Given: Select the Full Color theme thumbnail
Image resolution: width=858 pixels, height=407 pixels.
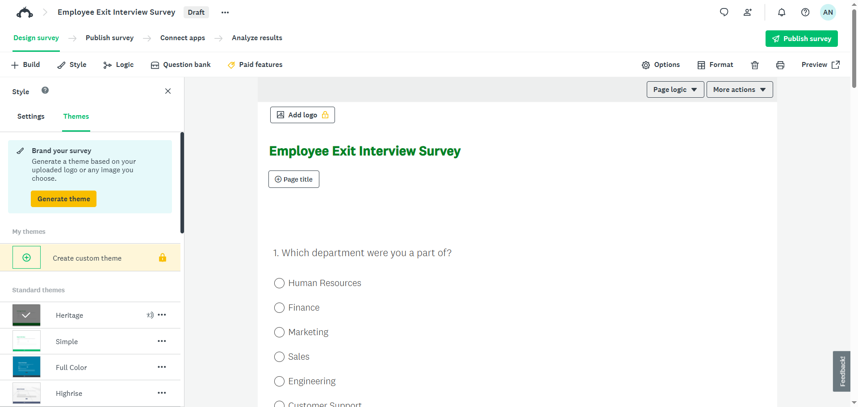Looking at the screenshot, I should pyautogui.click(x=26, y=367).
